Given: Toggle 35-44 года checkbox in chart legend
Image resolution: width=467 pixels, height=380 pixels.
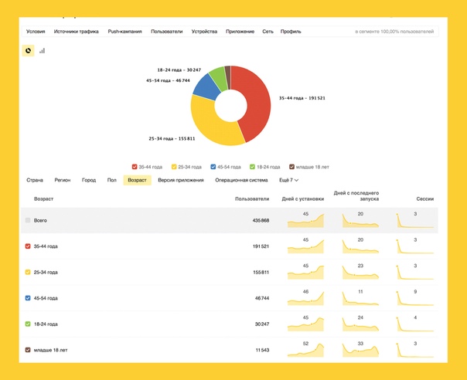Looking at the screenshot, I should [x=135, y=167].
